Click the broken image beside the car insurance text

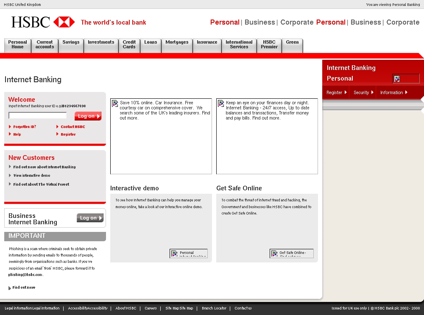115,103
